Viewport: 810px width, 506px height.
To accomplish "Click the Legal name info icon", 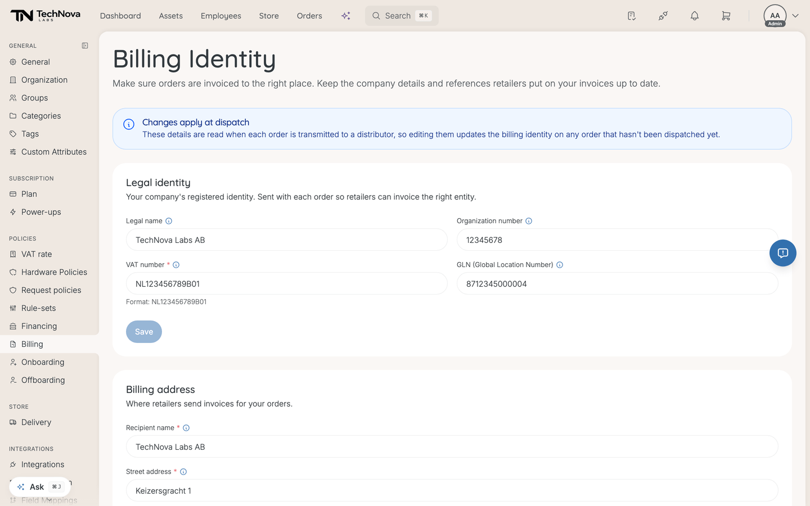I will click(x=169, y=221).
